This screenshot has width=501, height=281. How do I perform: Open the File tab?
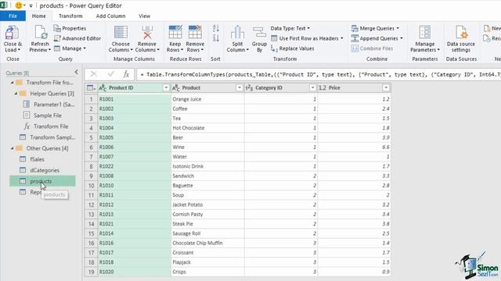13,16
